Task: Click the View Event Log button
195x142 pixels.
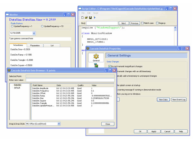Action: (179, 100)
